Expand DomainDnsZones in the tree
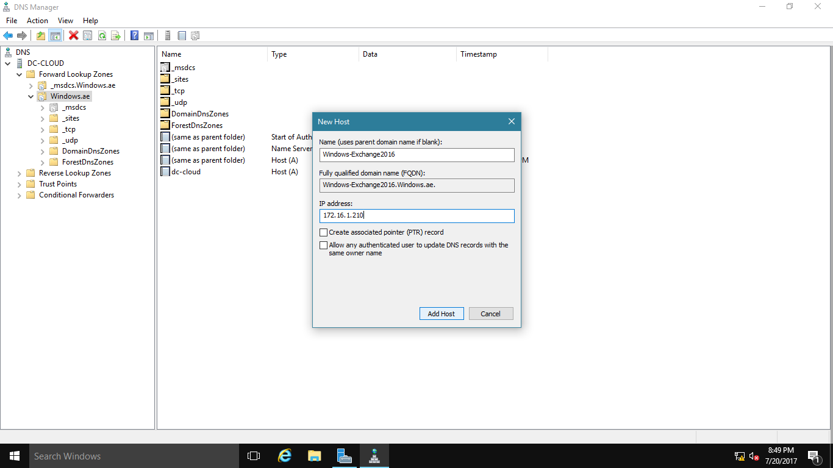This screenshot has height=468, width=833. click(x=42, y=151)
